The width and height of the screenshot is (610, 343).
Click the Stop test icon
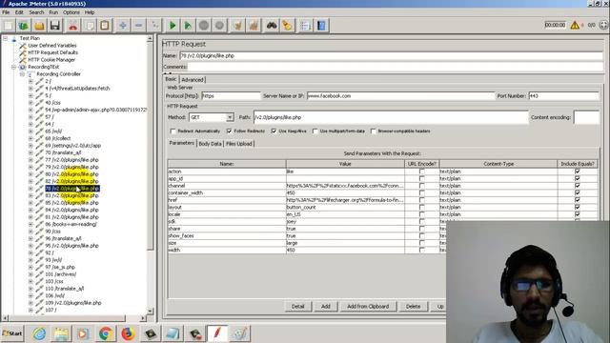click(x=203, y=26)
